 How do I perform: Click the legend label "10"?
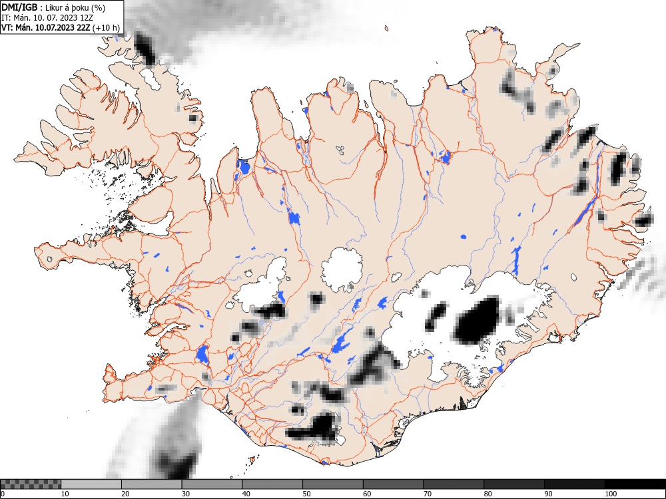point(65,494)
